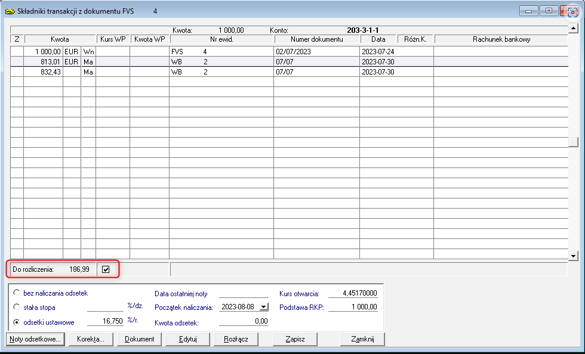Minimize the Składniki transakcji window
Screen dimensions: 585x354
click(529, 11)
